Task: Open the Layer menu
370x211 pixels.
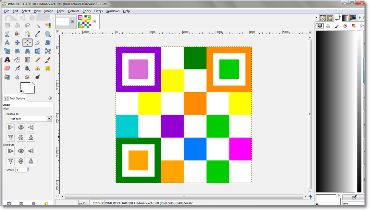Action: [60, 11]
